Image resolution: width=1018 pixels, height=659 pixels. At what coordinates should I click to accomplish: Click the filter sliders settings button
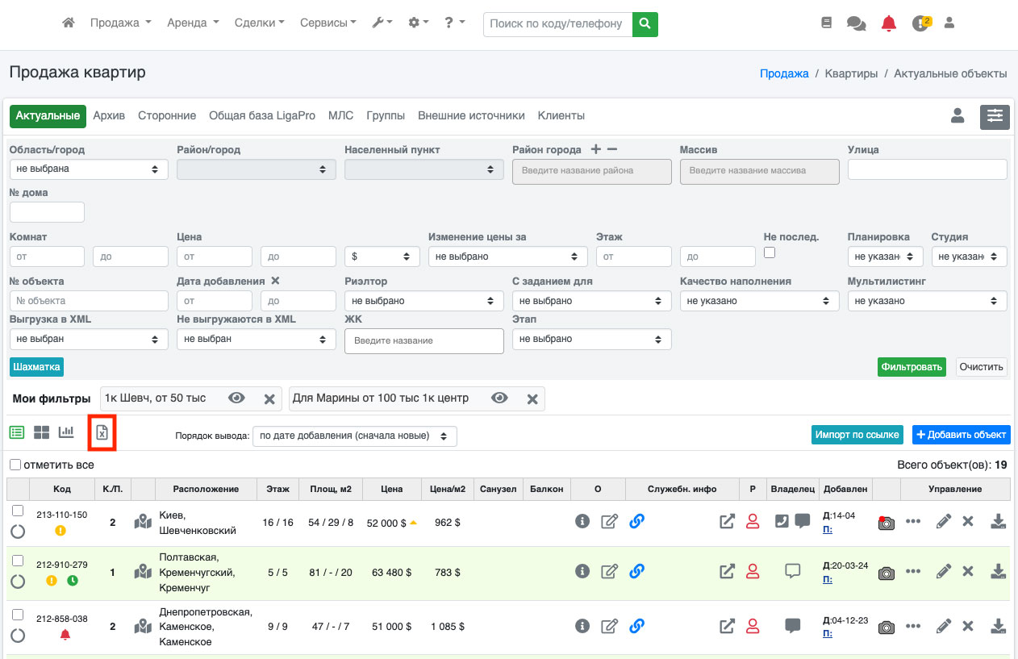click(995, 117)
